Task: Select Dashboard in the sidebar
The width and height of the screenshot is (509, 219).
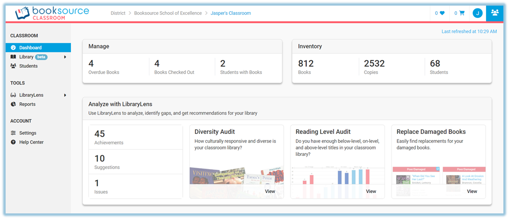Action: pos(38,48)
